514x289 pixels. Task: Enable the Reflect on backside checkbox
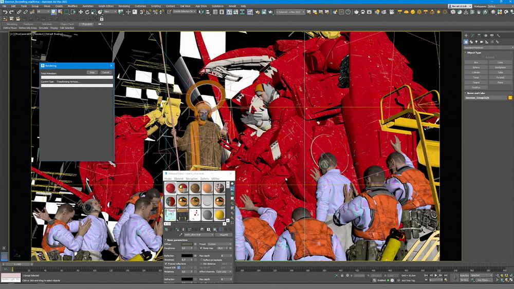[201, 260]
